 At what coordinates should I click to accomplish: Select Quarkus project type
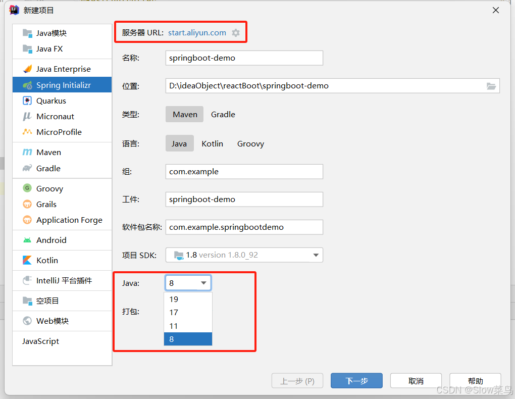point(62,101)
